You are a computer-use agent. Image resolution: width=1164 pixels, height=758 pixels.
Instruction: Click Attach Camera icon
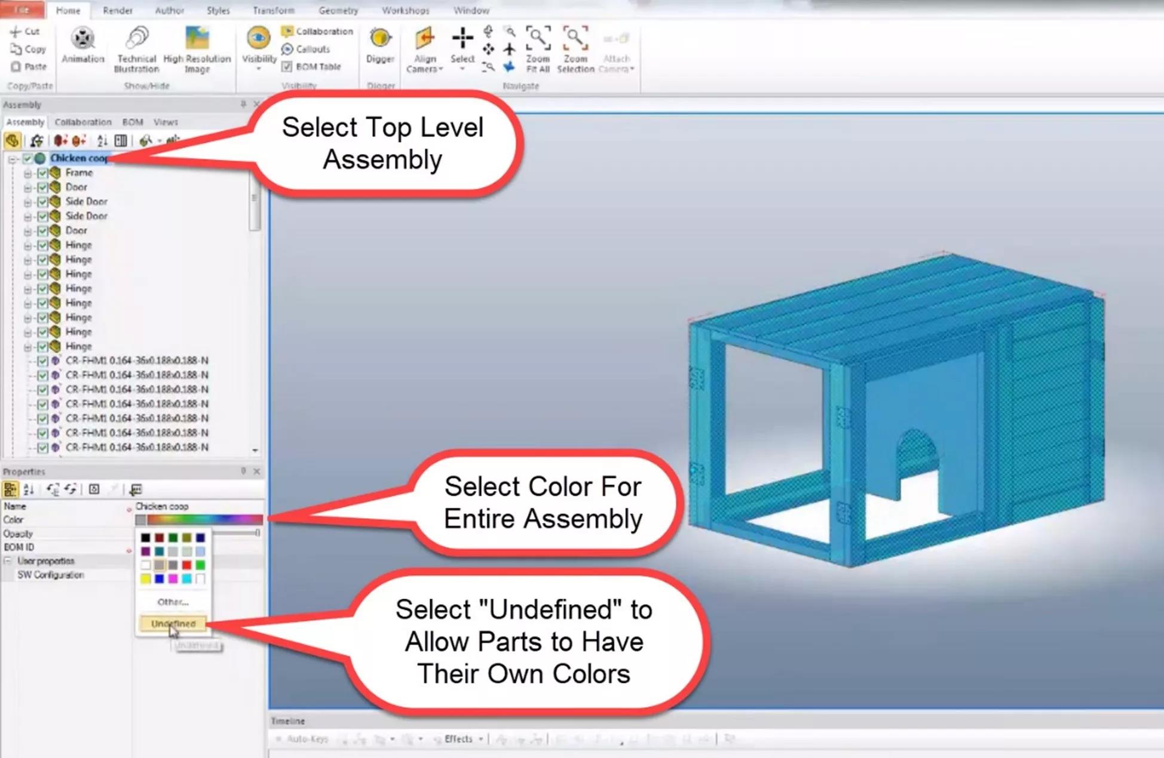(616, 39)
